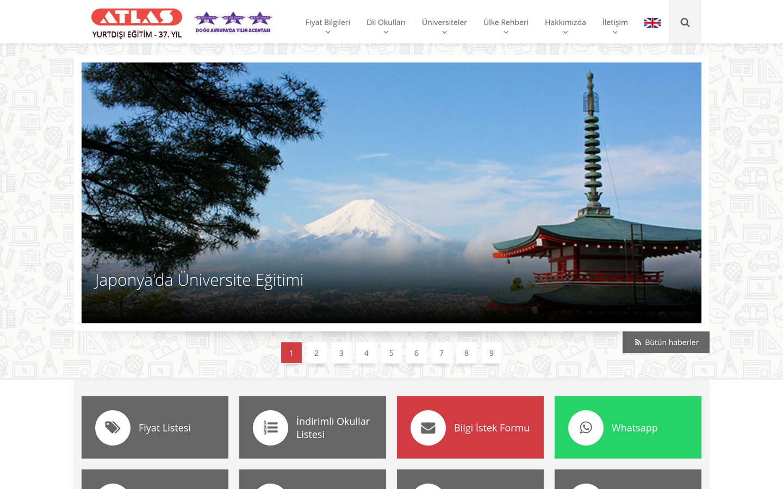Open the Whatsapp tile
Viewport: 783px width, 489px height.
(x=628, y=427)
